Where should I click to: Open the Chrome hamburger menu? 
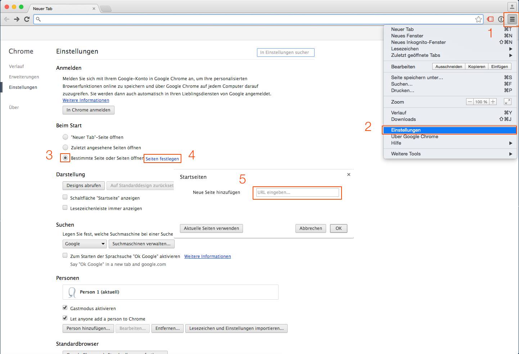512,19
